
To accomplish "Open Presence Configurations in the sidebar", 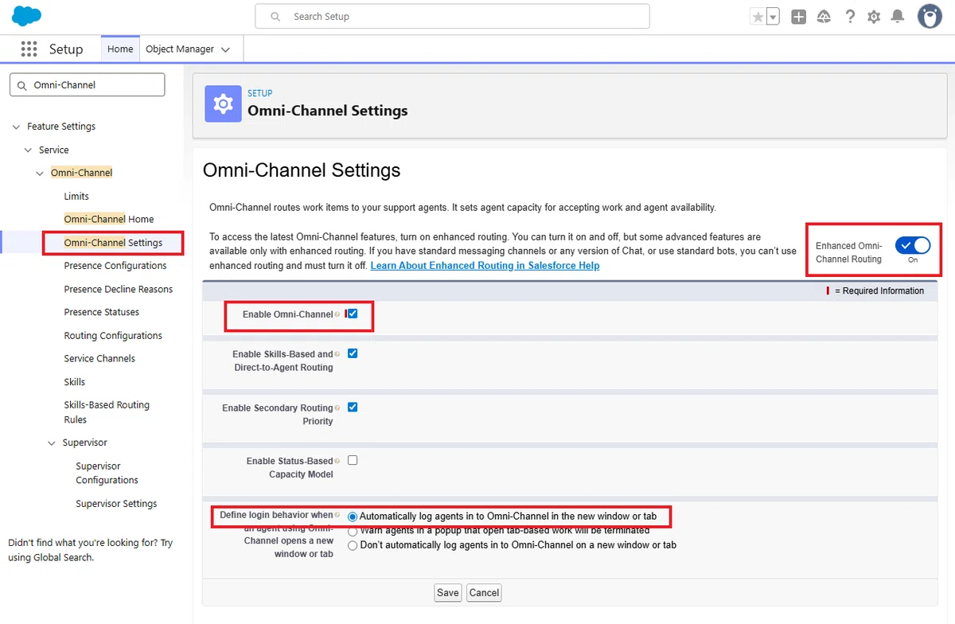I will [x=115, y=266].
